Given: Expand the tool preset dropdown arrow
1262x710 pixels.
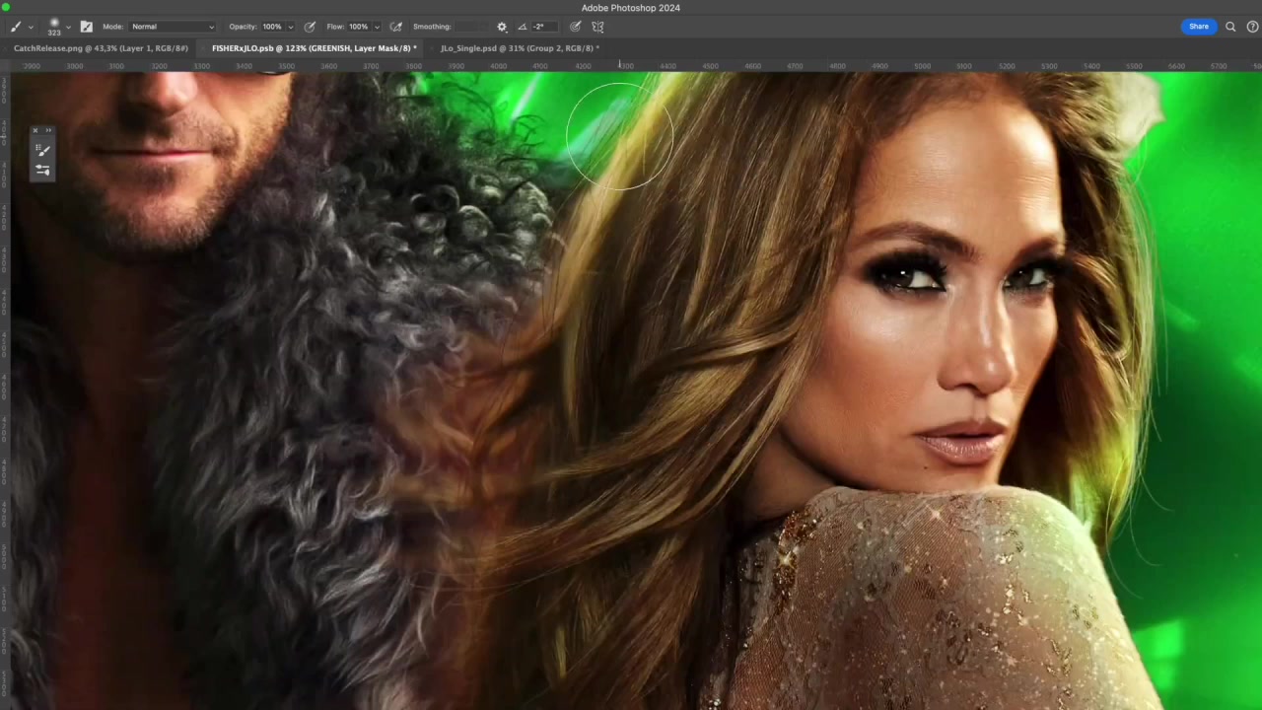Looking at the screenshot, I should [31, 27].
